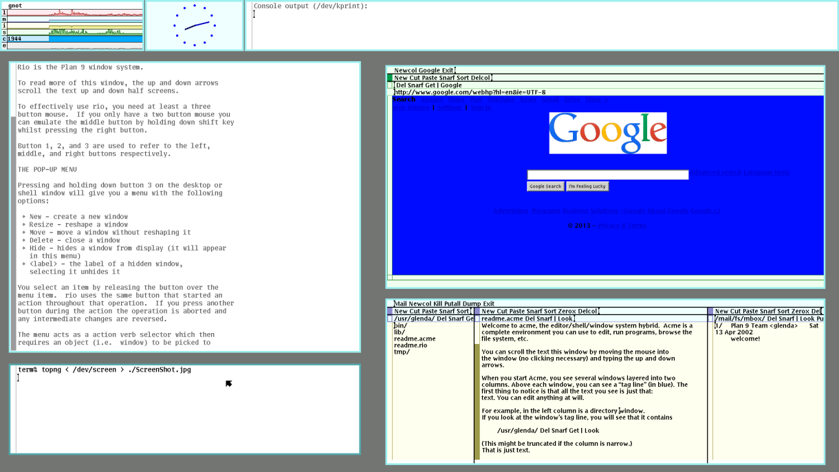Click readme.rio in the directory listing

[411, 345]
